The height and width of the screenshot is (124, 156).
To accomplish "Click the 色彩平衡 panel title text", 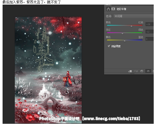I will coord(121,9).
